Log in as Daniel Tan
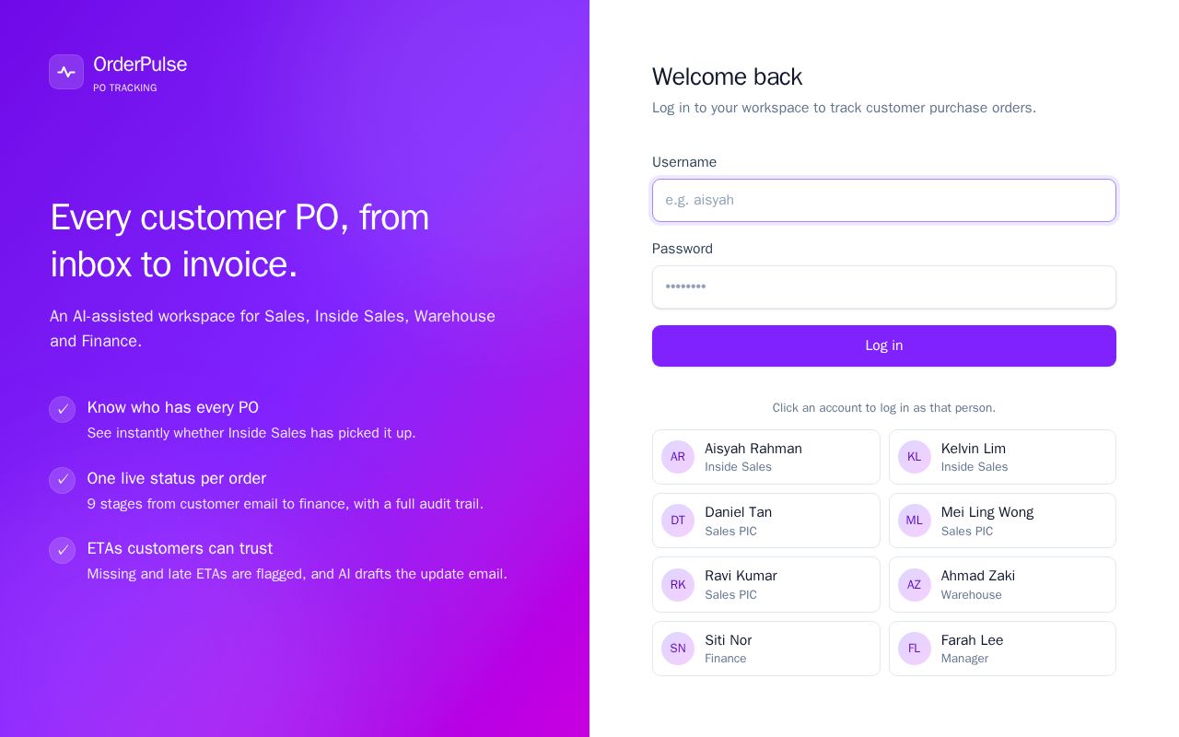 point(766,521)
